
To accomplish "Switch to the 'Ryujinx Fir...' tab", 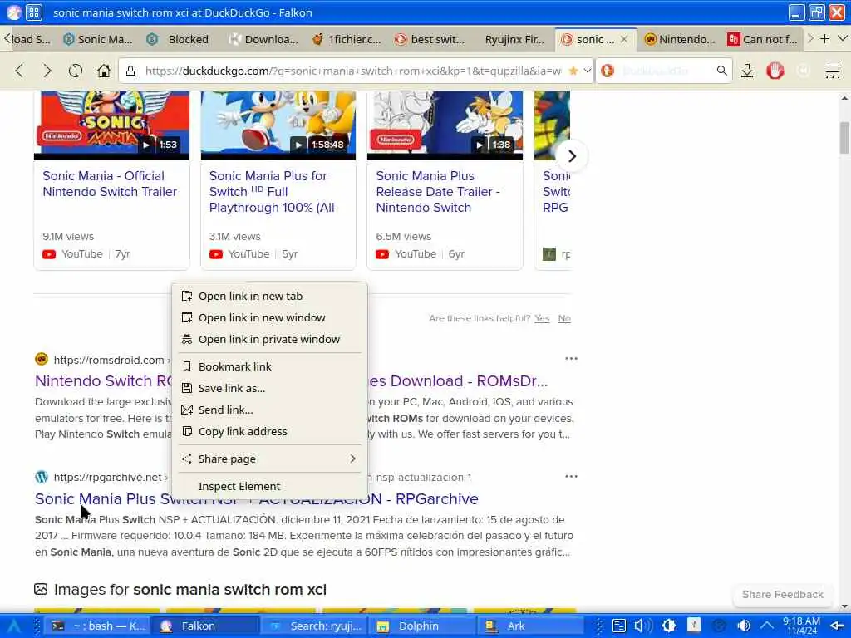I will (x=514, y=39).
